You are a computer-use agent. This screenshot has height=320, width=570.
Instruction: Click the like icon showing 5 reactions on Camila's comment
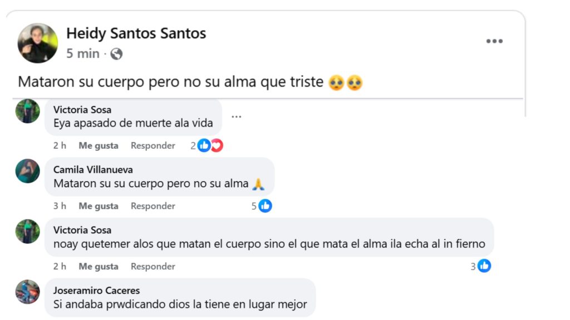point(266,206)
